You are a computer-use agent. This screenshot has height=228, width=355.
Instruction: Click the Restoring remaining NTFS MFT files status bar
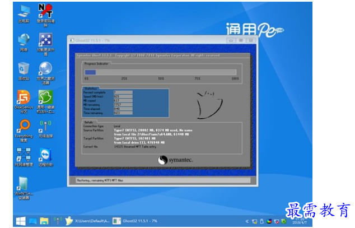(163, 180)
